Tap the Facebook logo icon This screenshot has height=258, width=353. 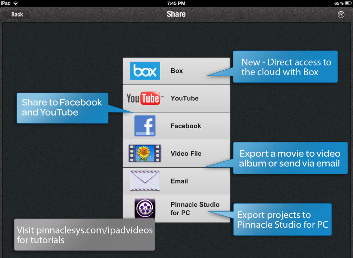click(x=145, y=126)
